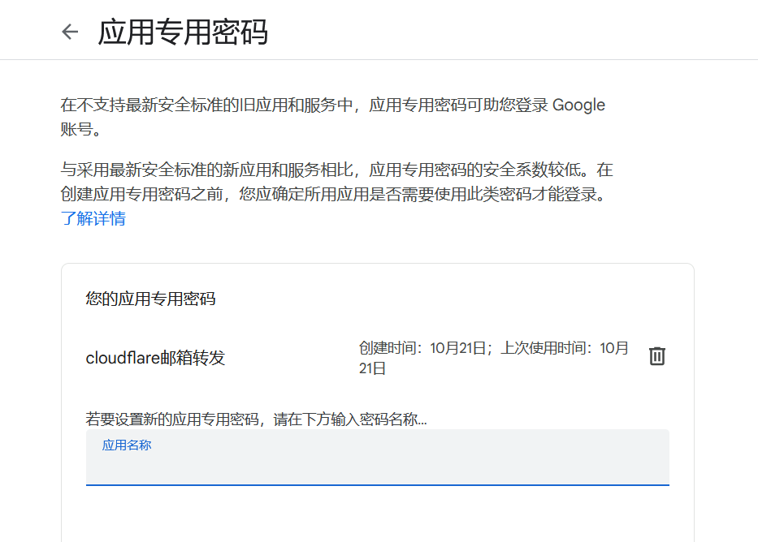Viewport: 758px width, 542px height.
Task: Delete the cloudflare邮箱转发 app password
Action: pos(657,356)
